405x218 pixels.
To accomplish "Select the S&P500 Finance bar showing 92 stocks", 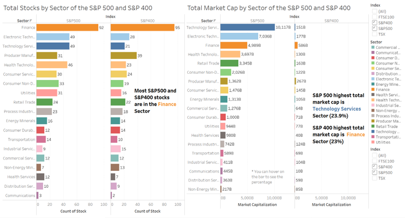I will pyautogui.click(x=67, y=28).
